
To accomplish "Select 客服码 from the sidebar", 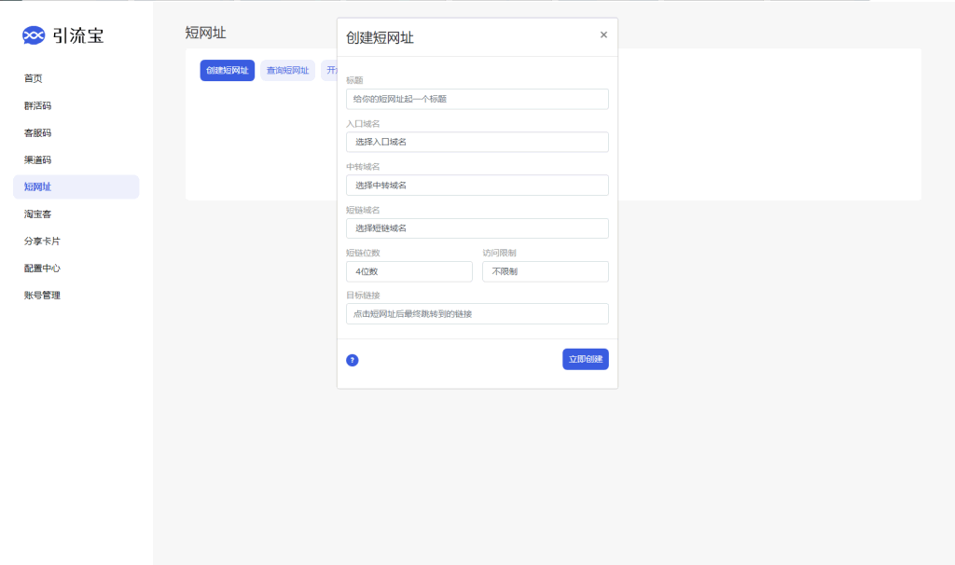I will tap(38, 132).
